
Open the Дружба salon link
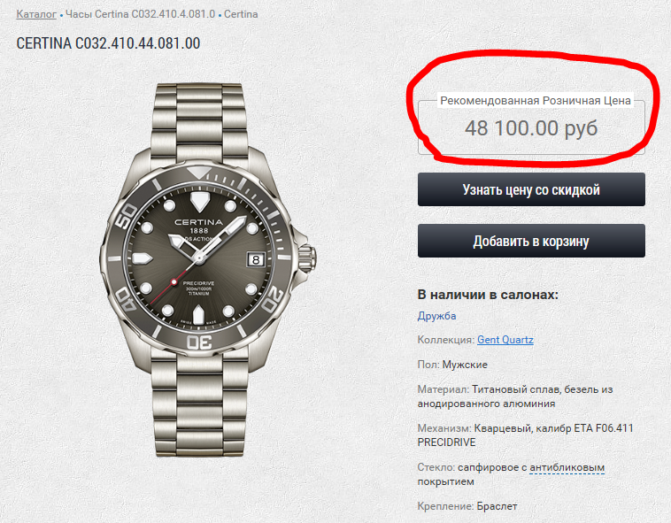436,316
